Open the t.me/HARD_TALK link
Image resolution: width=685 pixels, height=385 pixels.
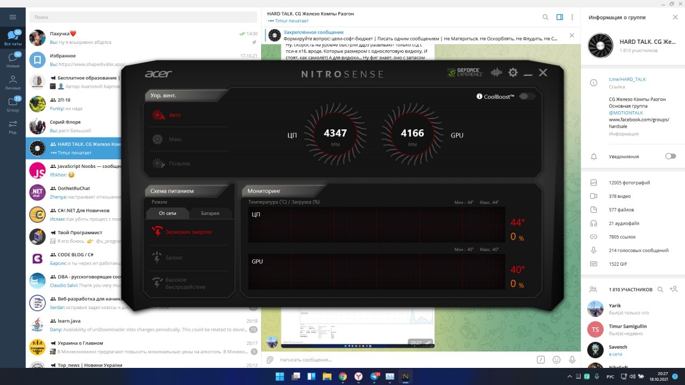click(x=627, y=79)
